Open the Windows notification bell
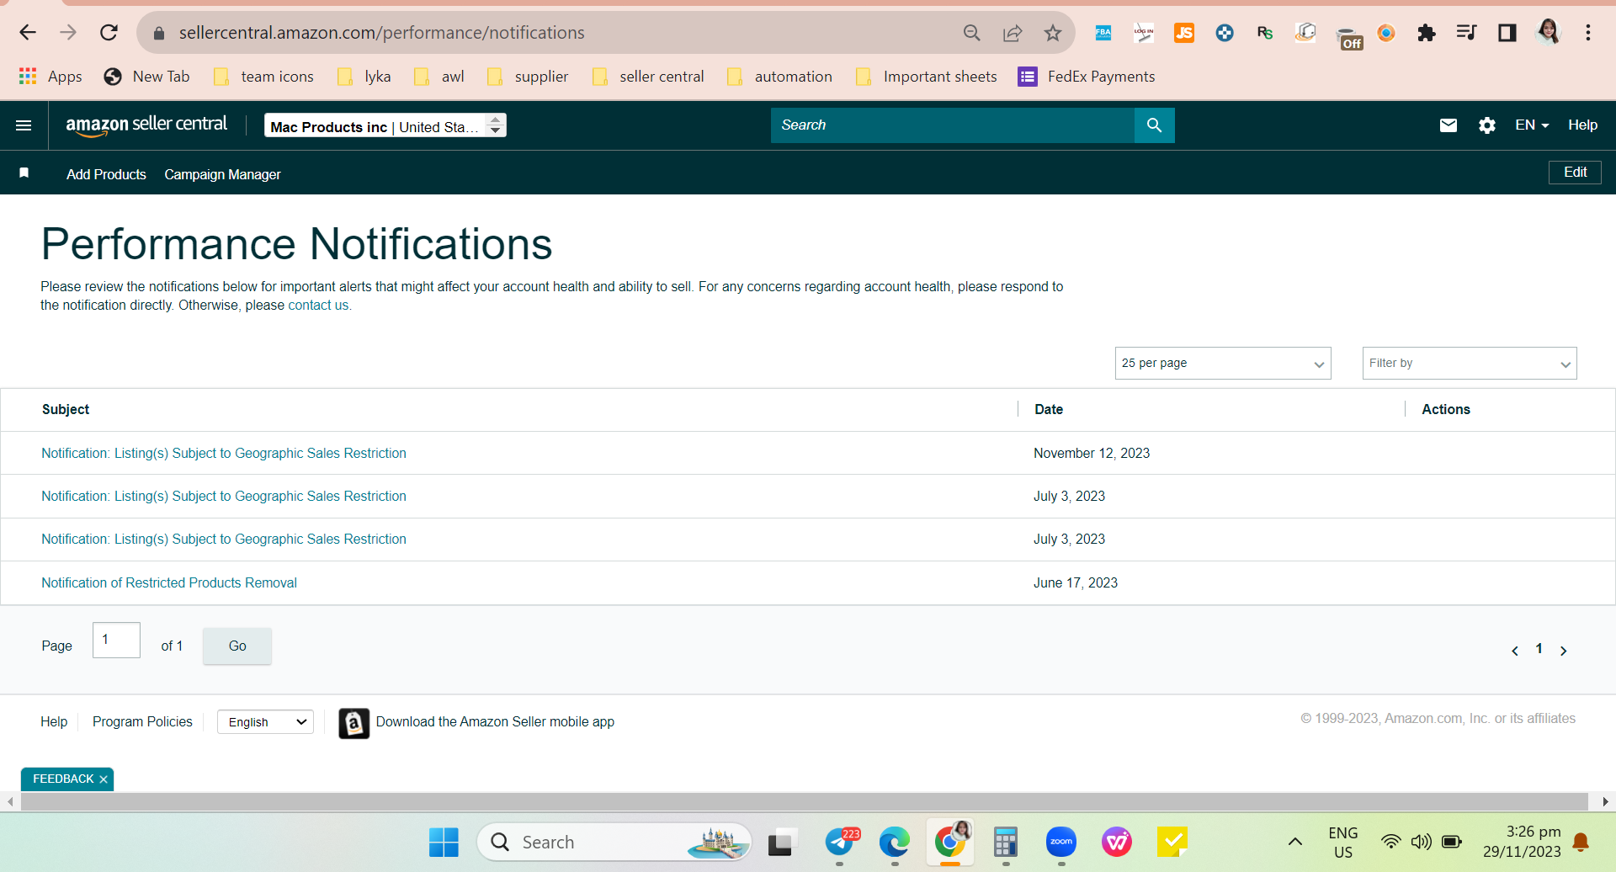1616x872 pixels. 1581,842
